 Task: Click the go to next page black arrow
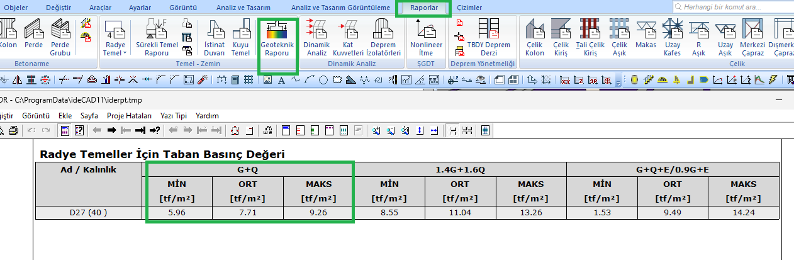[111, 130]
